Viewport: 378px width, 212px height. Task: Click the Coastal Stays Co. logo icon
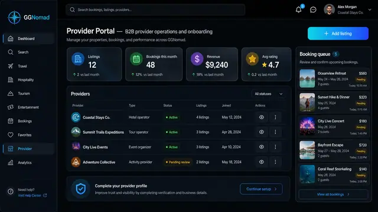(x=76, y=117)
